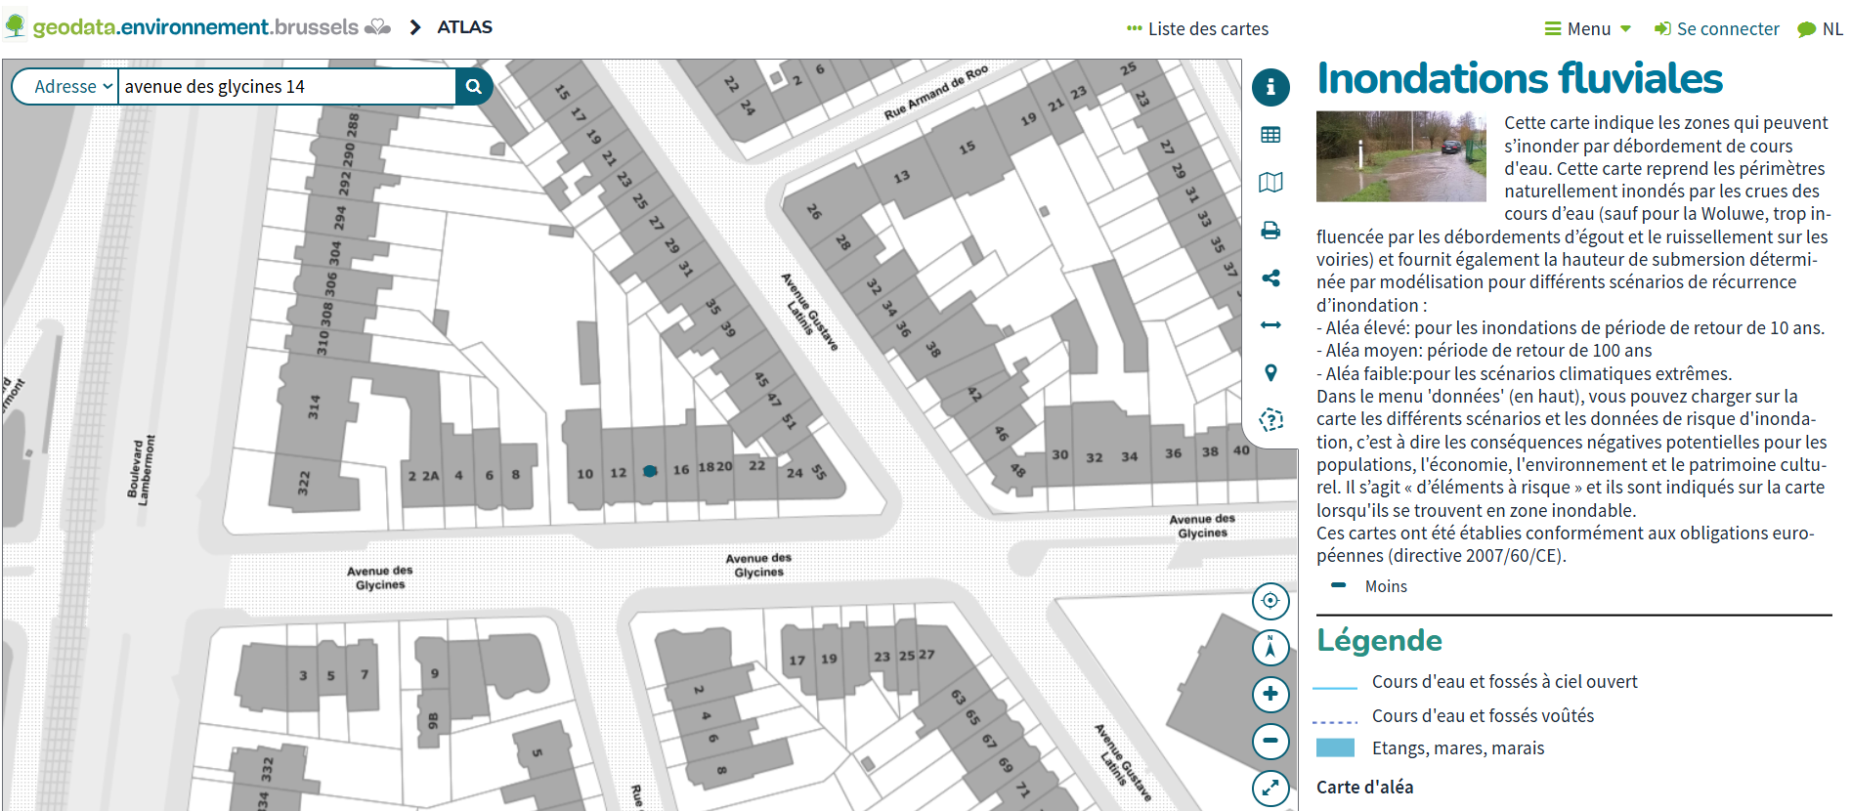Toggle fullscreen map view
The height and width of the screenshot is (811, 1851).
click(1270, 788)
